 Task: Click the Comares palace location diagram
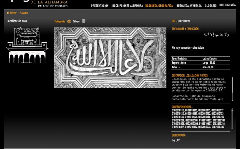(x=27, y=45)
